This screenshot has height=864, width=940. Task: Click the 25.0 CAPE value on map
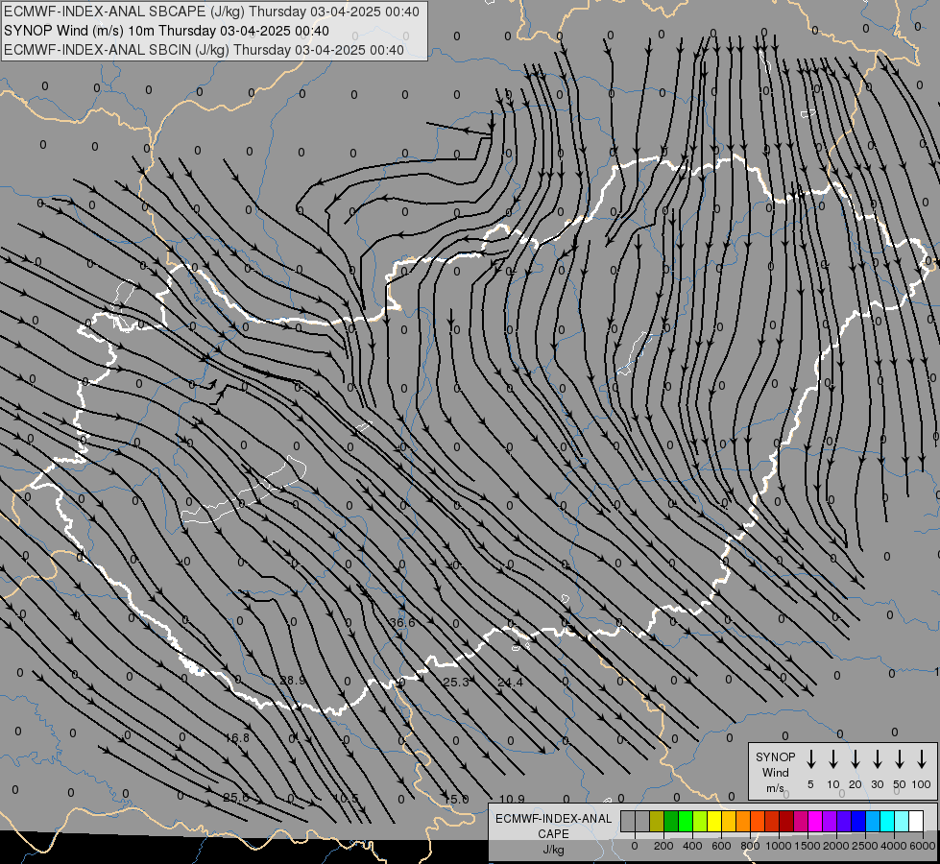point(235,798)
